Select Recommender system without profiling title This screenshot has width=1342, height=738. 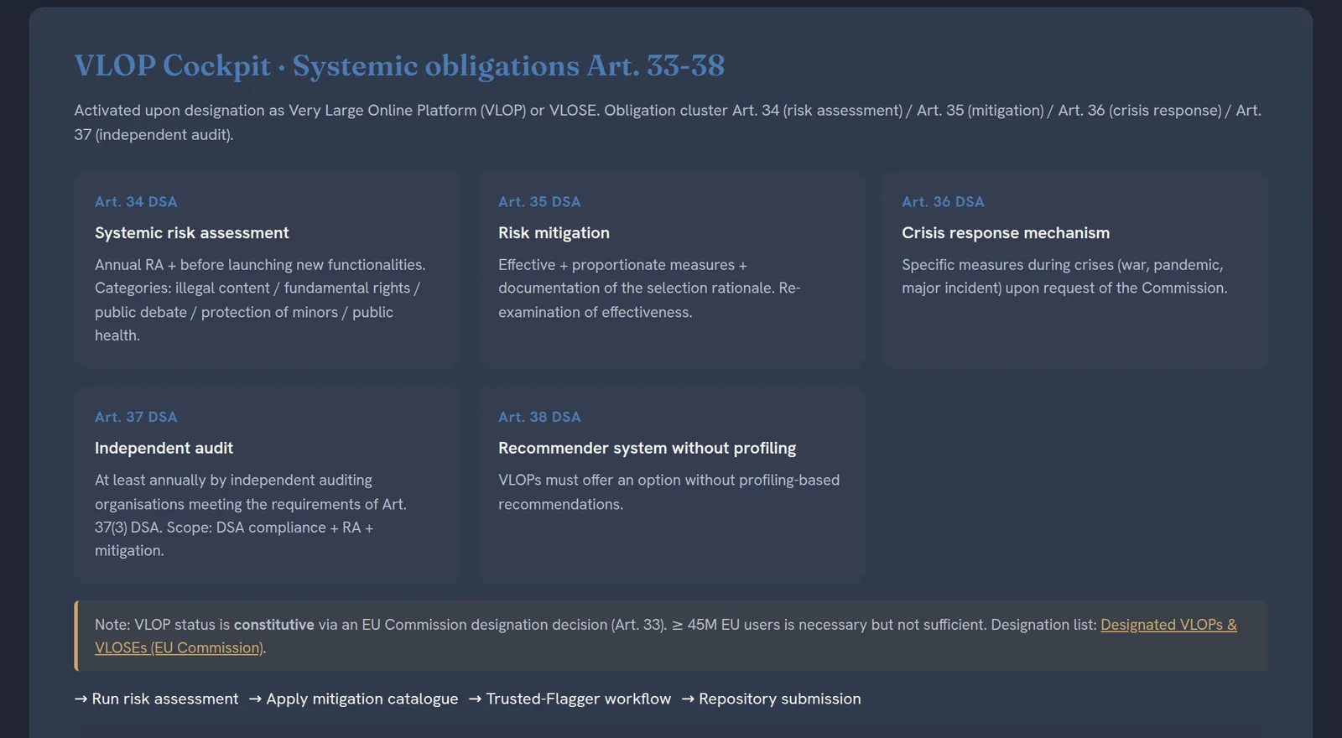pyautogui.click(x=647, y=449)
